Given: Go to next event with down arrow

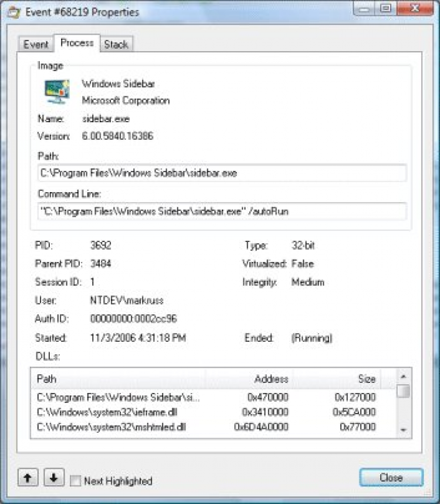Looking at the screenshot, I should coord(53,478).
